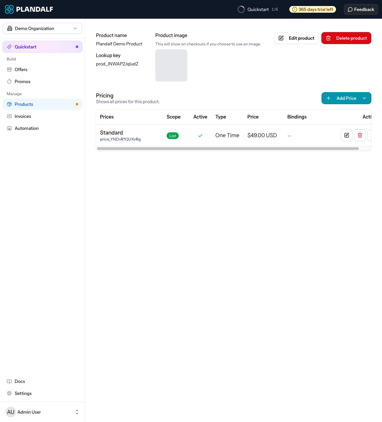Open Docs link in sidebar
The image size is (382, 422).
click(42, 381)
